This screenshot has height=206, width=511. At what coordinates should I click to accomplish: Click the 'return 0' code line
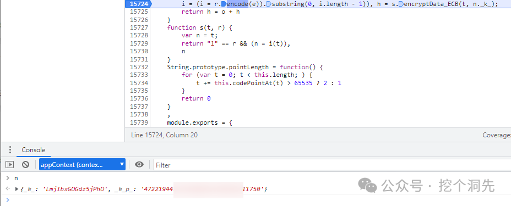196,98
